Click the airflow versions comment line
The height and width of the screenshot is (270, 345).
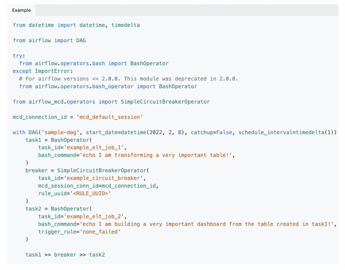pyautogui.click(x=128, y=79)
